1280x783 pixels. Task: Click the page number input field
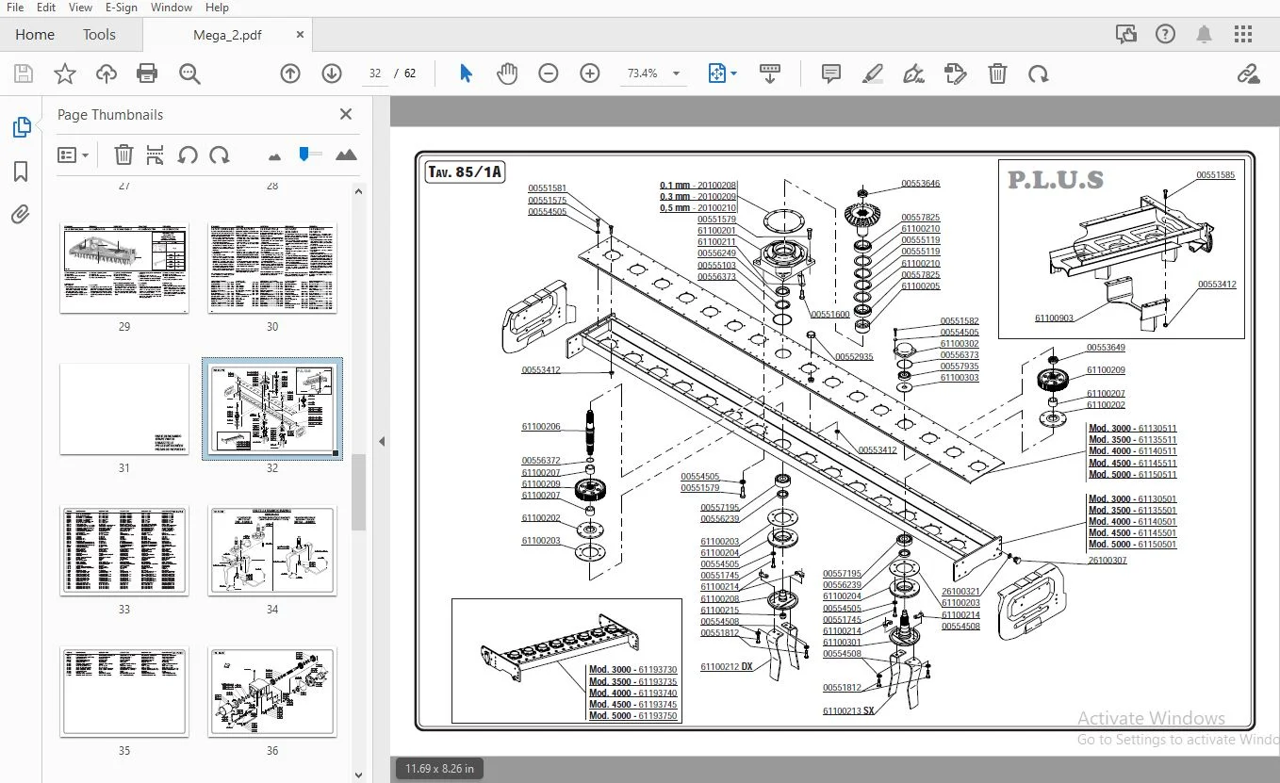pos(375,73)
